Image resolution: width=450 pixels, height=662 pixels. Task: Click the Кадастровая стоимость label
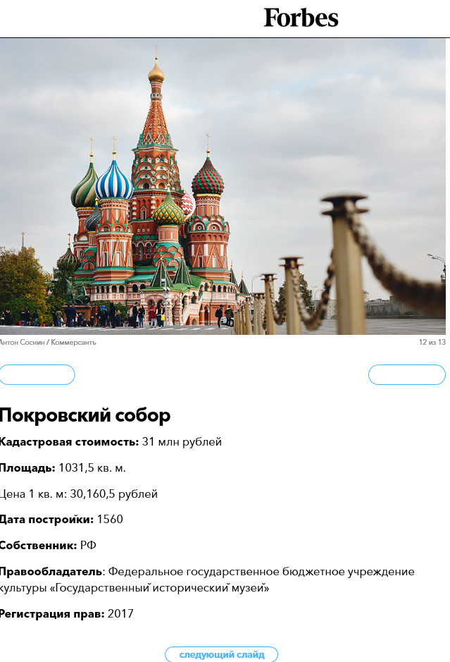click(69, 442)
